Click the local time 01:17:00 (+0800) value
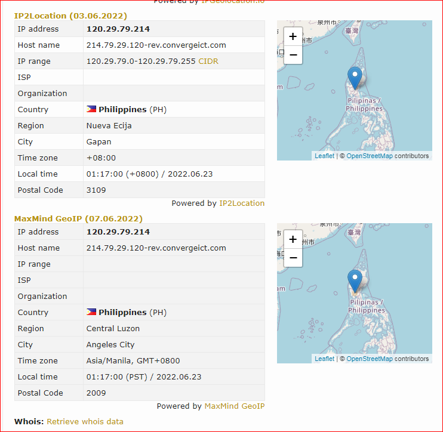The height and width of the screenshot is (432, 443). (149, 174)
